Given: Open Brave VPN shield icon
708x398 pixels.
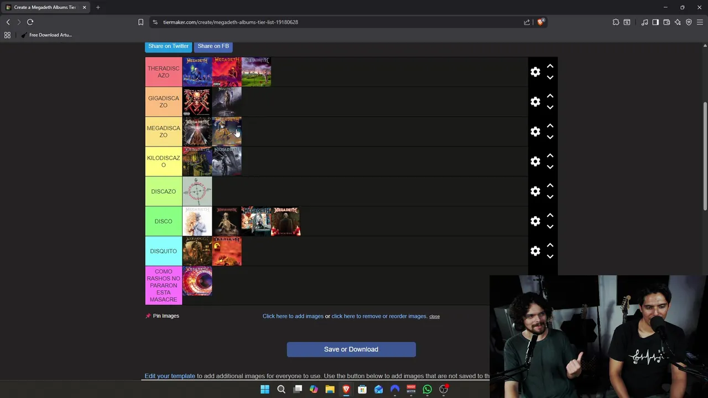Looking at the screenshot, I should pyautogui.click(x=689, y=22).
